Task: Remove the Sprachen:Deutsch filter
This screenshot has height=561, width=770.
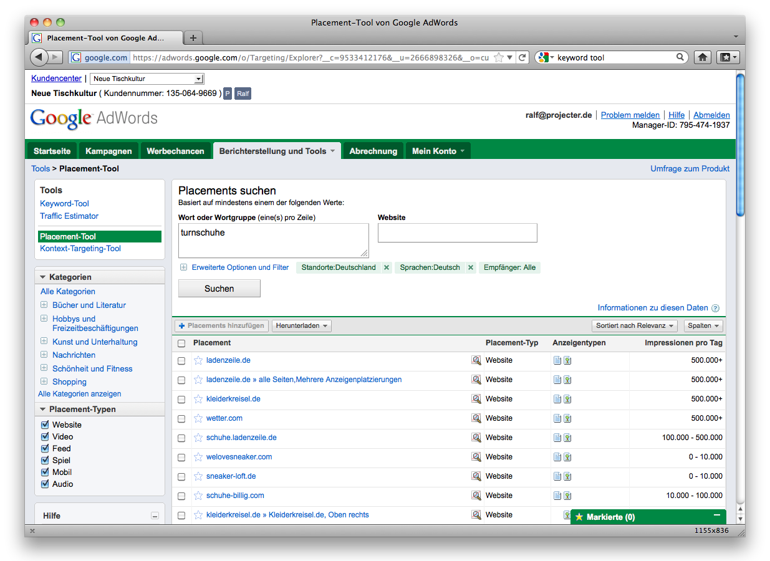Action: (471, 267)
